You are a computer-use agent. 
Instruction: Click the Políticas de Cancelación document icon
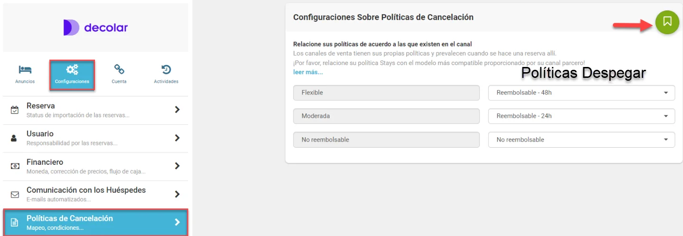(15, 222)
